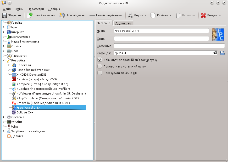The height and width of the screenshot is (162, 228).
Task: Enable Покласти в системний лоток checkbox
Action: (x=100, y=66)
